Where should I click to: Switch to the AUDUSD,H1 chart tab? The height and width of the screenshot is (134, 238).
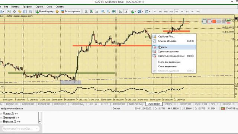(119, 104)
